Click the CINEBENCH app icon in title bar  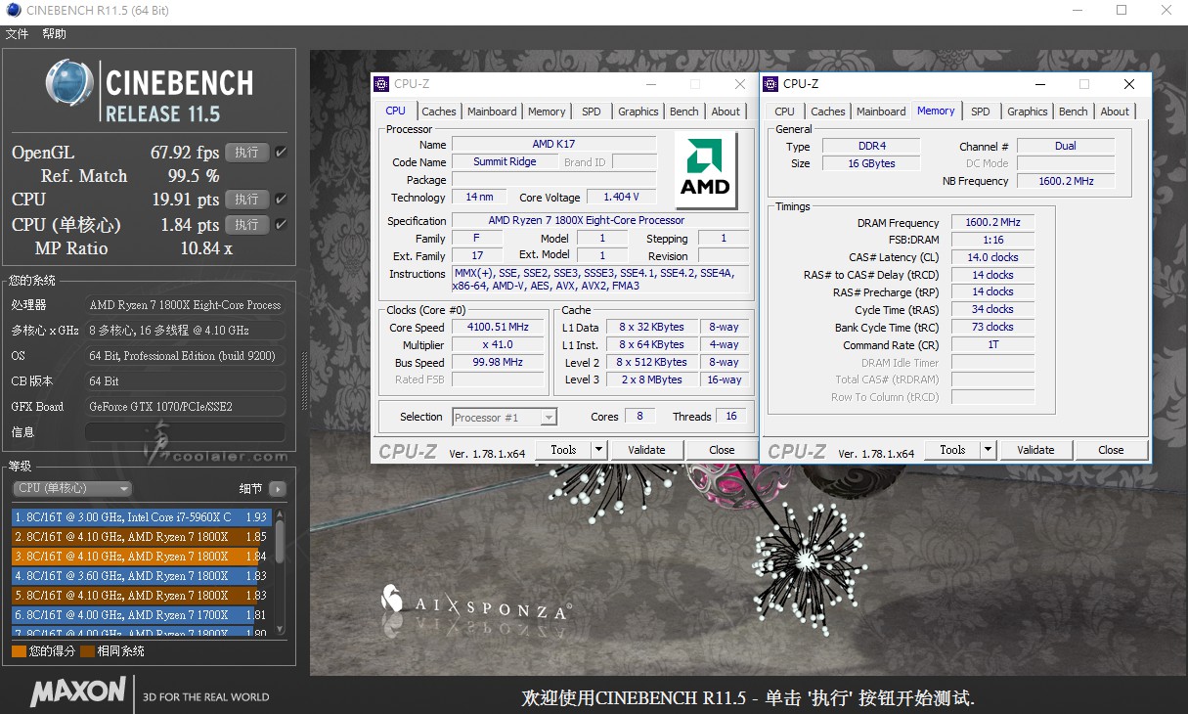12,11
